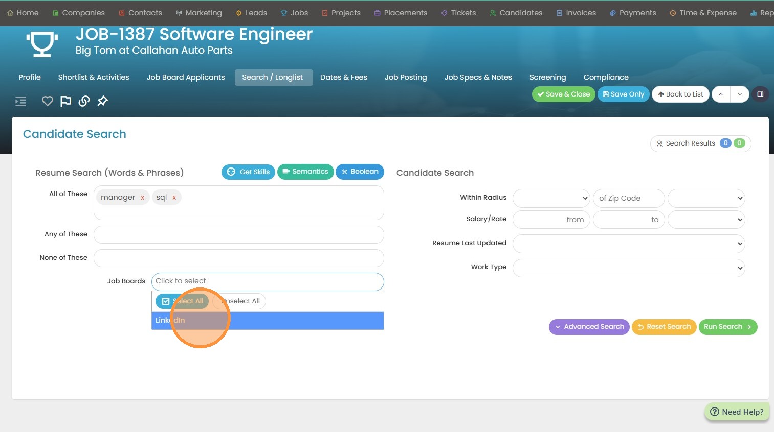Go to next record with down chevron
This screenshot has height=432, width=774.
(x=740, y=94)
